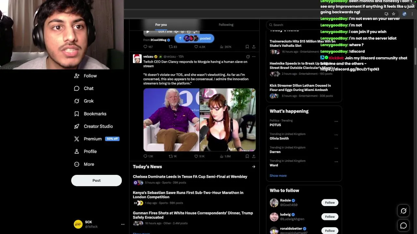Screen dimensions: 417x234
Task: Open the browser three-dot menu
Action: (x=412, y=14)
